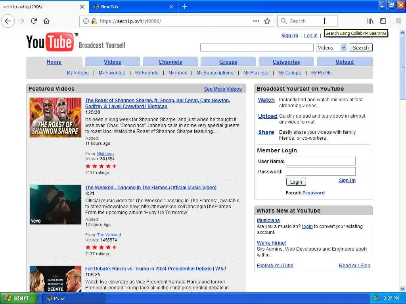Visit the Nightcap channel link
The width and height of the screenshot is (406, 304).
105,154
